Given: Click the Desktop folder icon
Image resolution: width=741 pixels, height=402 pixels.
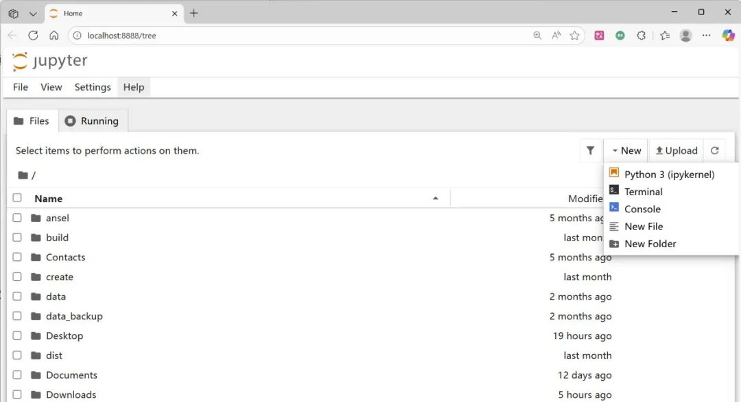Looking at the screenshot, I should pos(36,336).
